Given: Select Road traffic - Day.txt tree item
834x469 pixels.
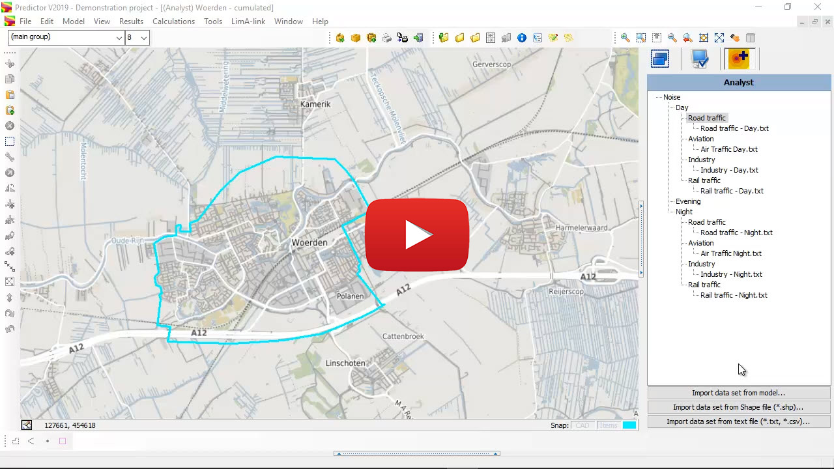Looking at the screenshot, I should click(734, 128).
